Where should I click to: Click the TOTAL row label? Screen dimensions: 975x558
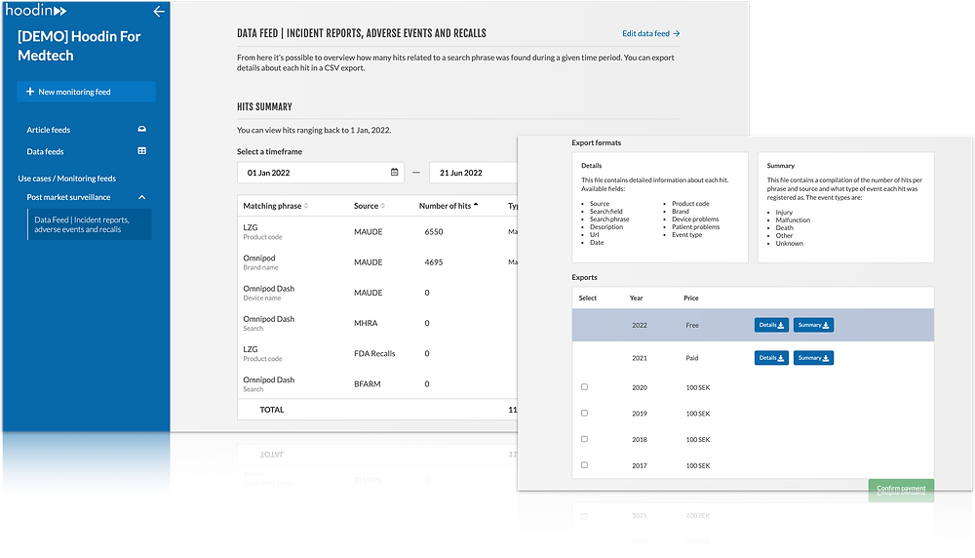coord(272,410)
